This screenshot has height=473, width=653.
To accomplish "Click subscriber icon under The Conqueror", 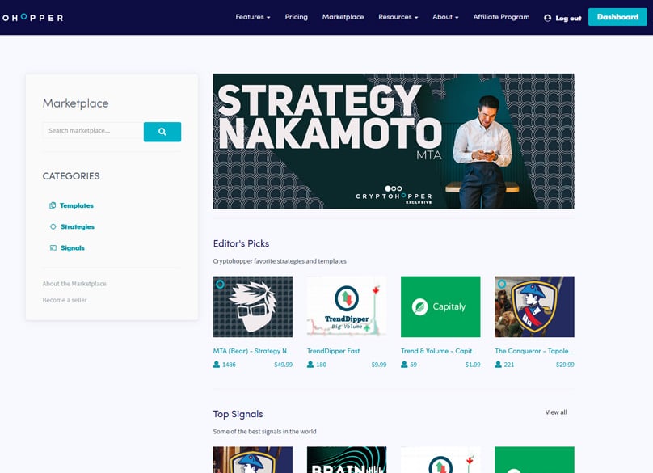I will [x=499, y=365].
